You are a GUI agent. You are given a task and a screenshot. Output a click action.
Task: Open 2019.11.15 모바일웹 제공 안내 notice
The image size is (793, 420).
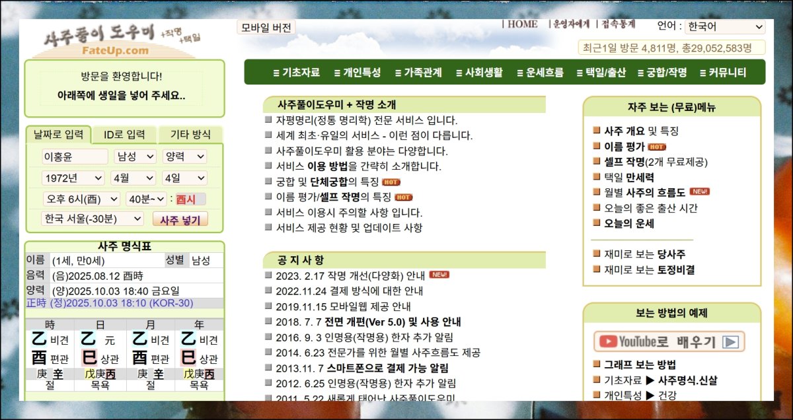pyautogui.click(x=344, y=306)
